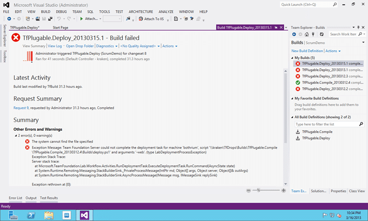The image size is (368, 221).
Task: Refresh the Team Explorer builds
Action: [322, 34]
